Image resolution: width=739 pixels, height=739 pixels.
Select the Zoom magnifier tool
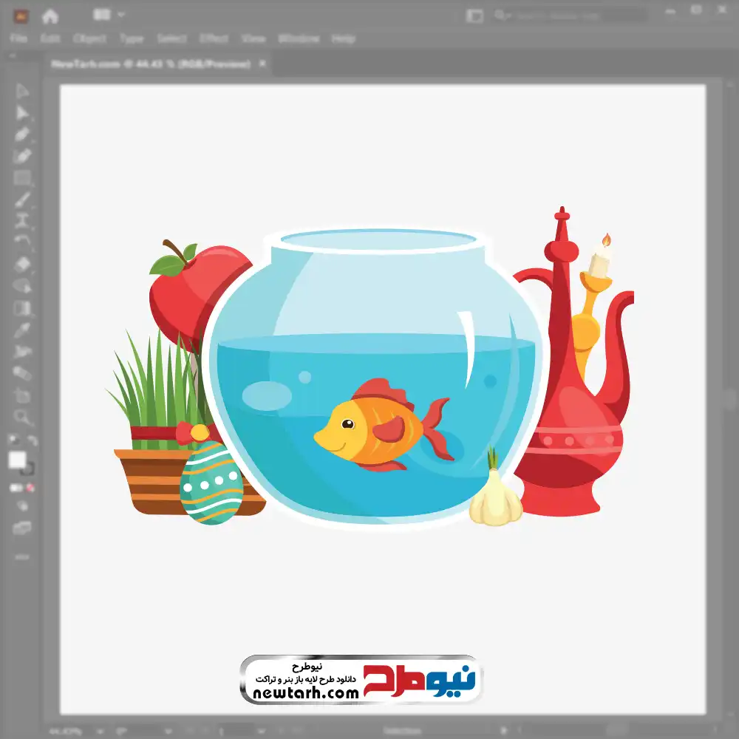click(23, 417)
